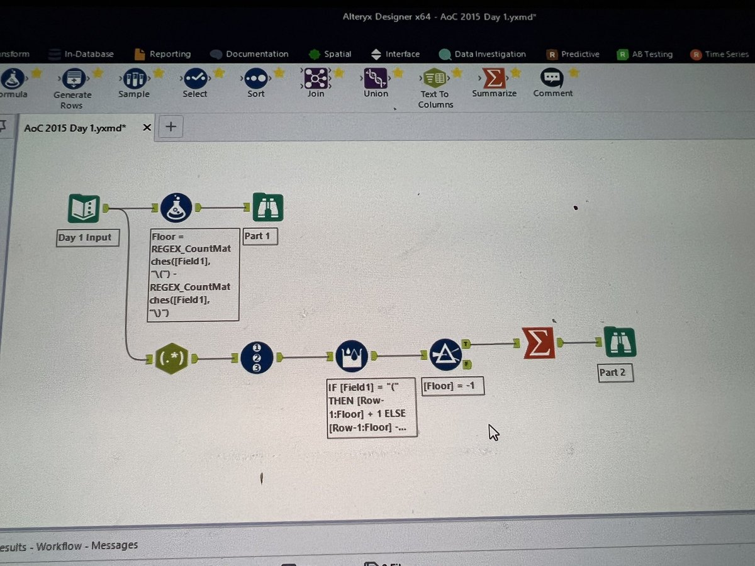This screenshot has width=755, height=566.
Task: Click favorite star next to Text To Columns
Action: 457,73
